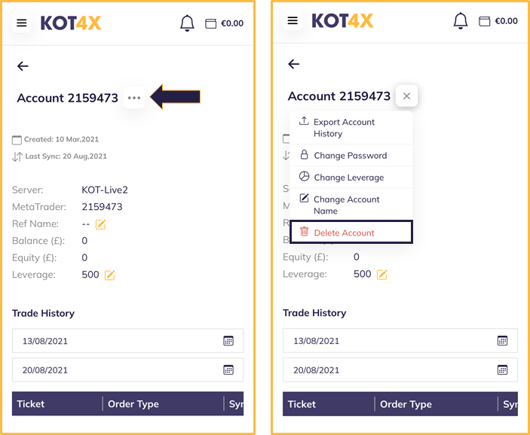
Task: Close the account options menu with X
Action: click(406, 96)
